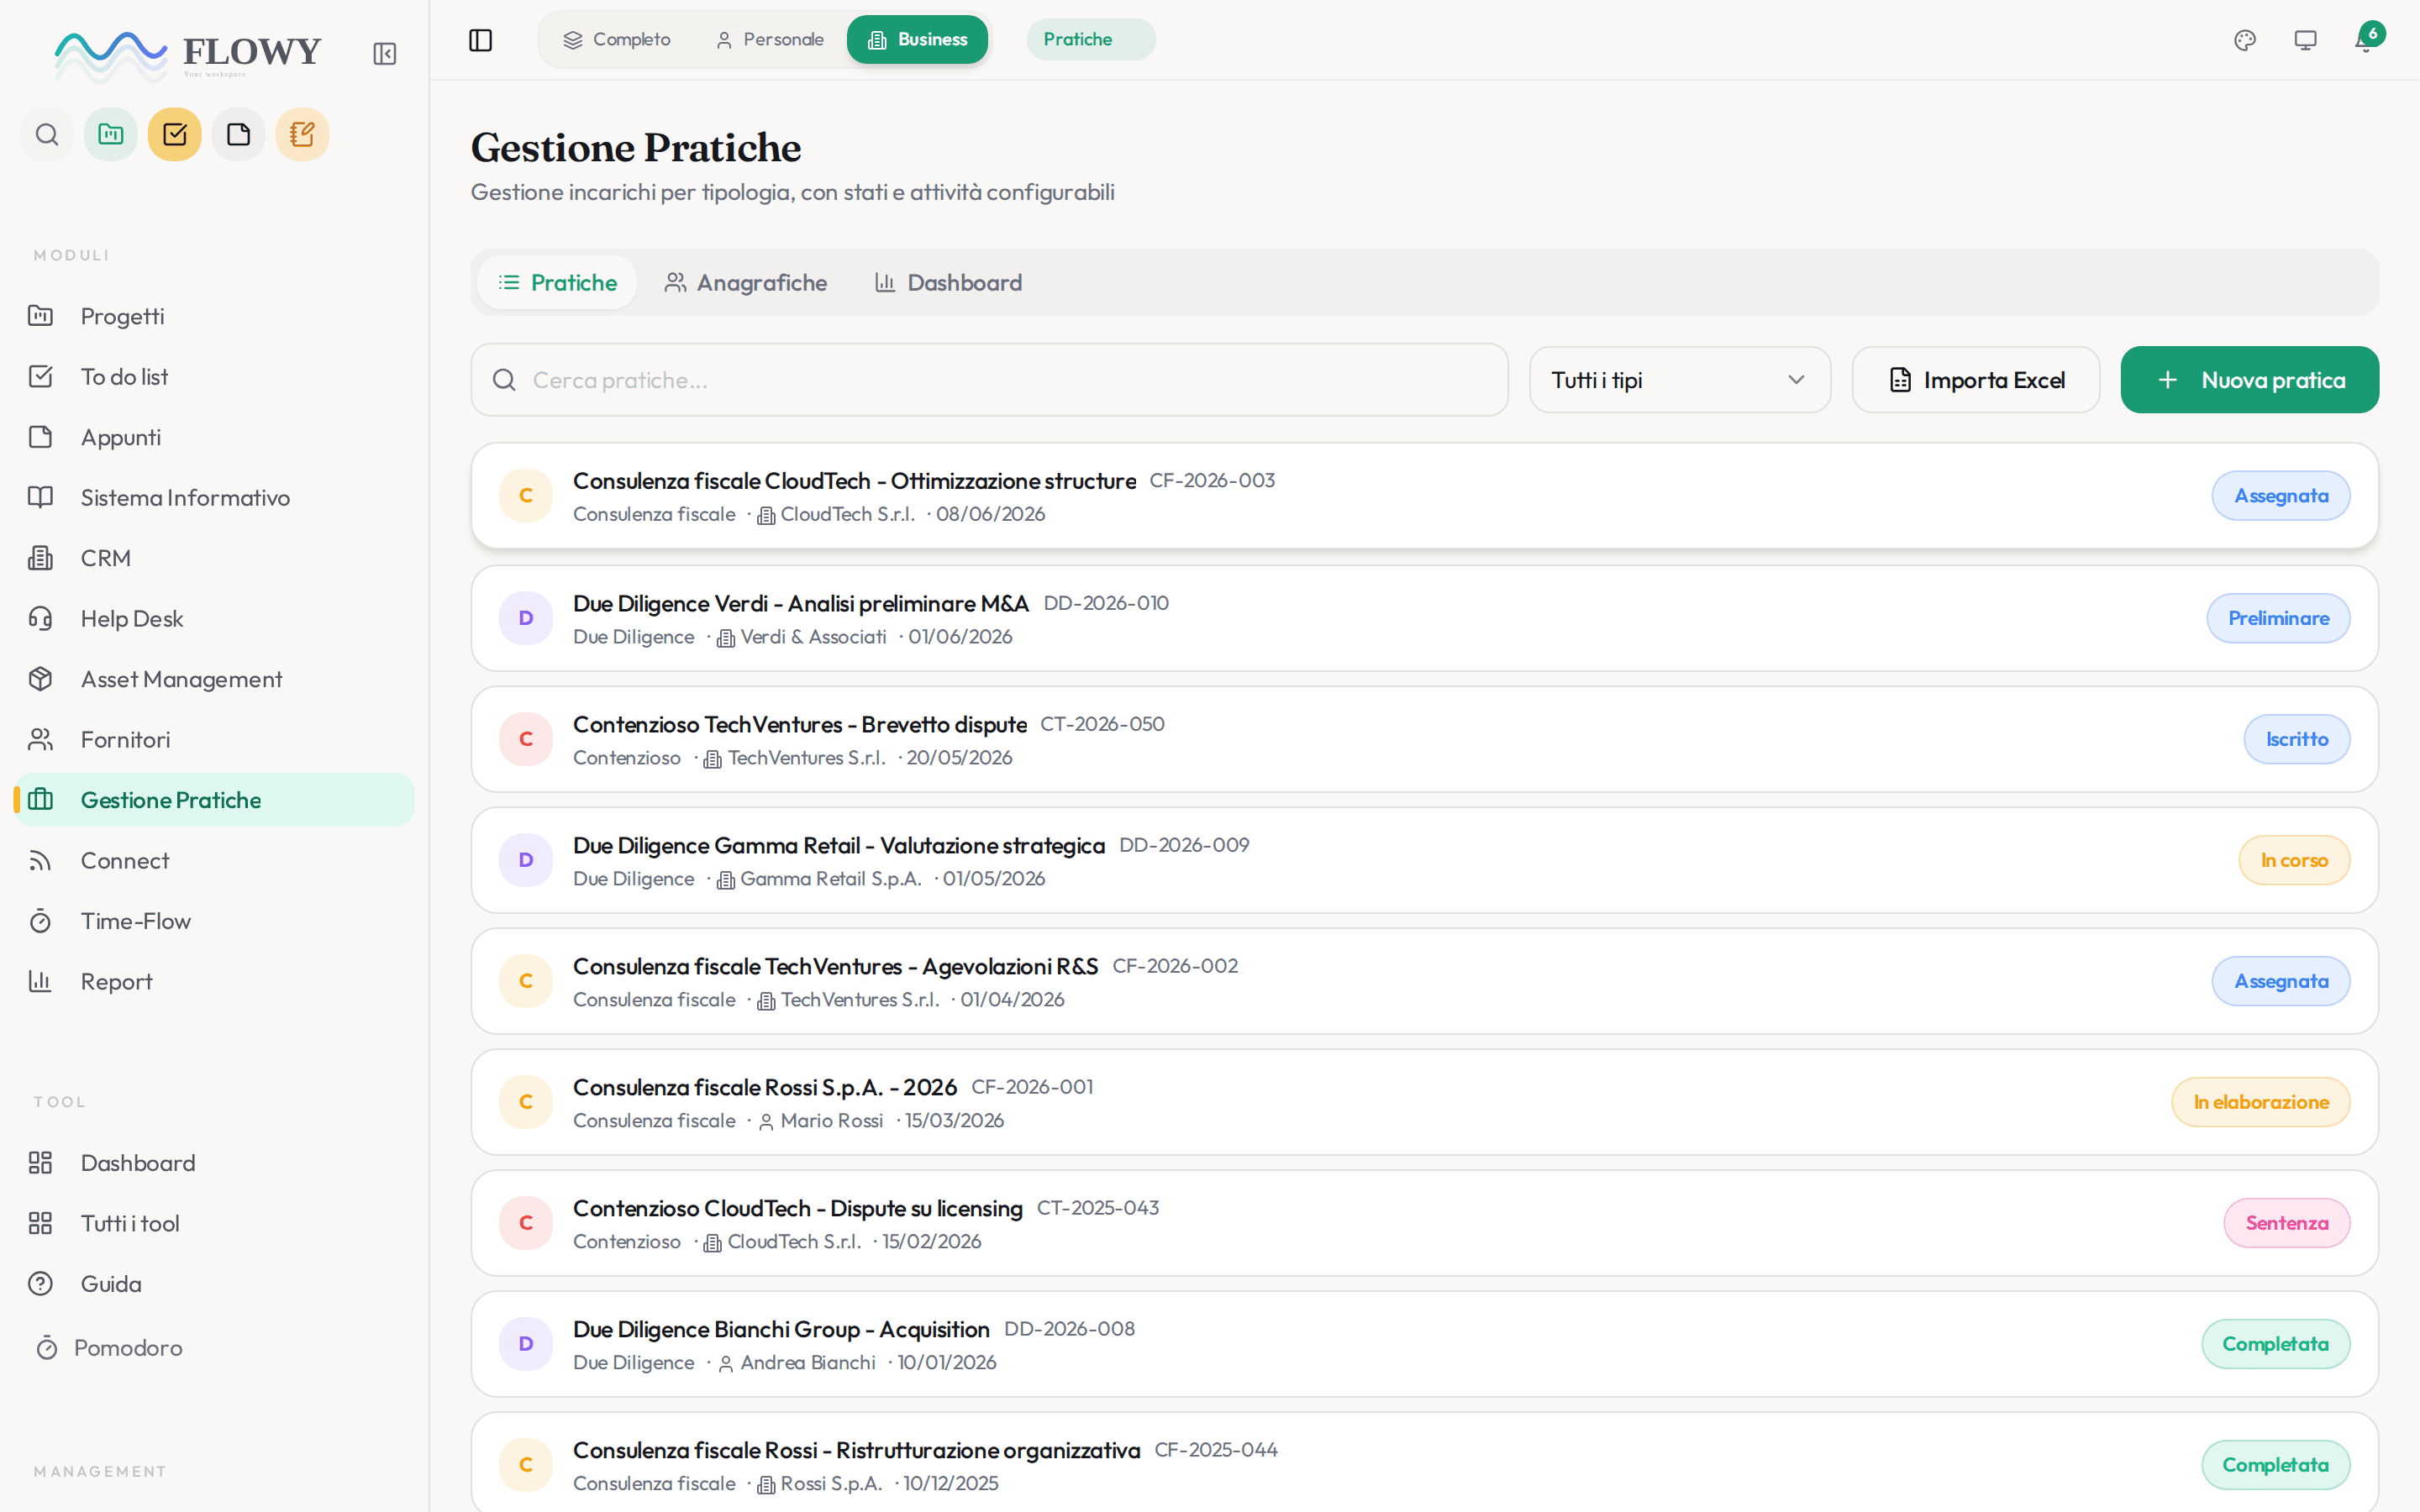This screenshot has height=1512, width=2420.
Task: Switch to the Dashboard tab in Gestione Pratiche
Action: coord(948,283)
